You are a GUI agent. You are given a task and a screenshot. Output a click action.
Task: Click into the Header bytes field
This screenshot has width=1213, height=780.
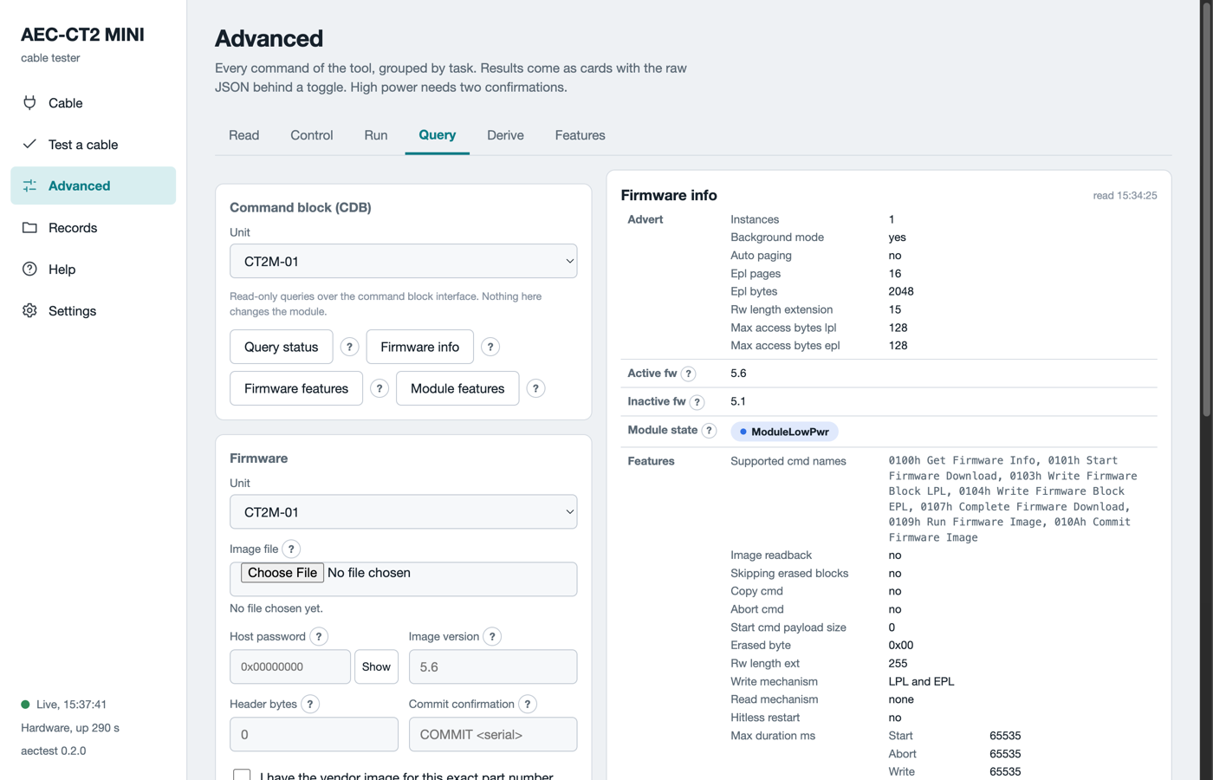(x=314, y=734)
